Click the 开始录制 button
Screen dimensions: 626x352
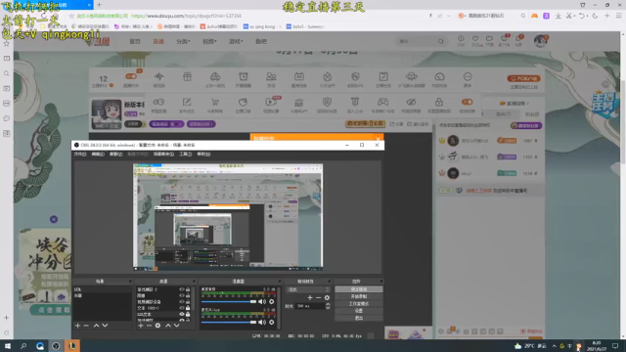click(x=359, y=296)
